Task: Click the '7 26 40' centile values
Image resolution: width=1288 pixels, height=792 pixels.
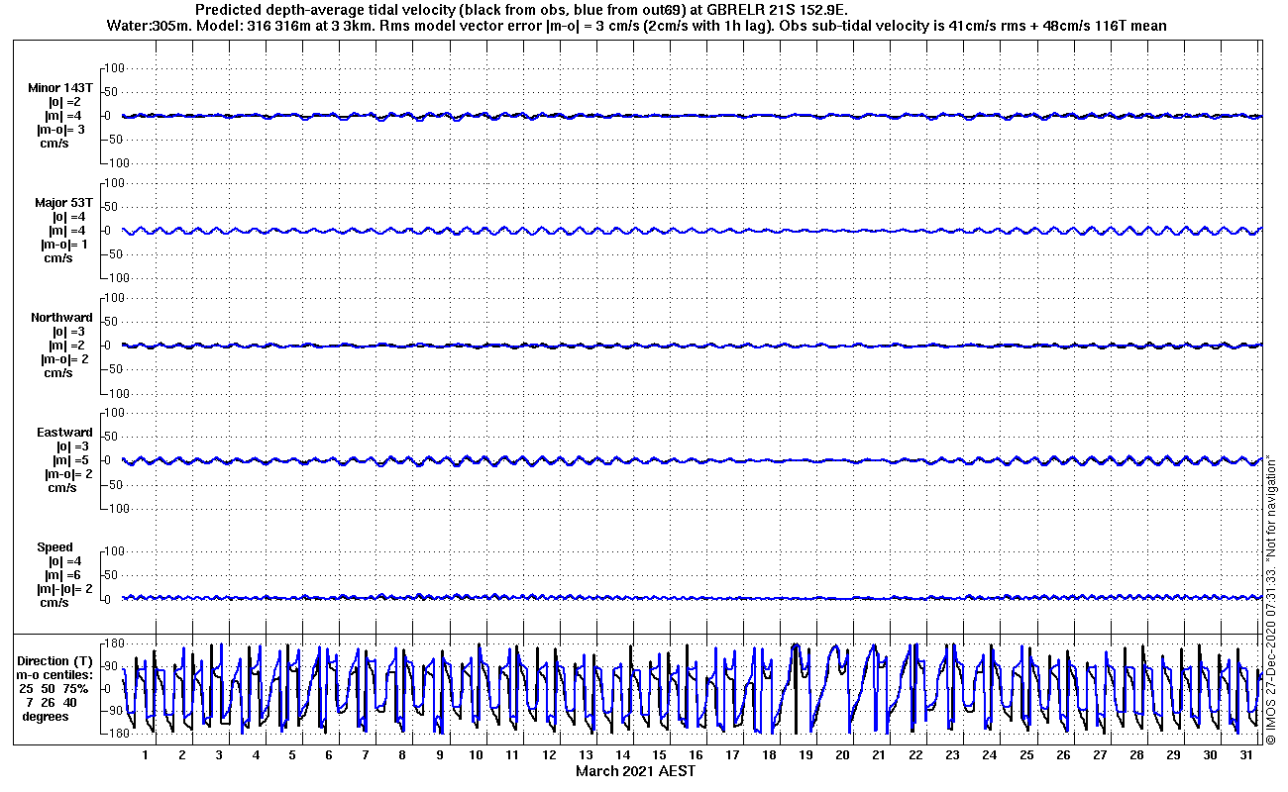Action: coord(54,702)
